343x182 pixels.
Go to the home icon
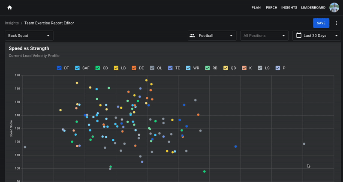pos(9,8)
